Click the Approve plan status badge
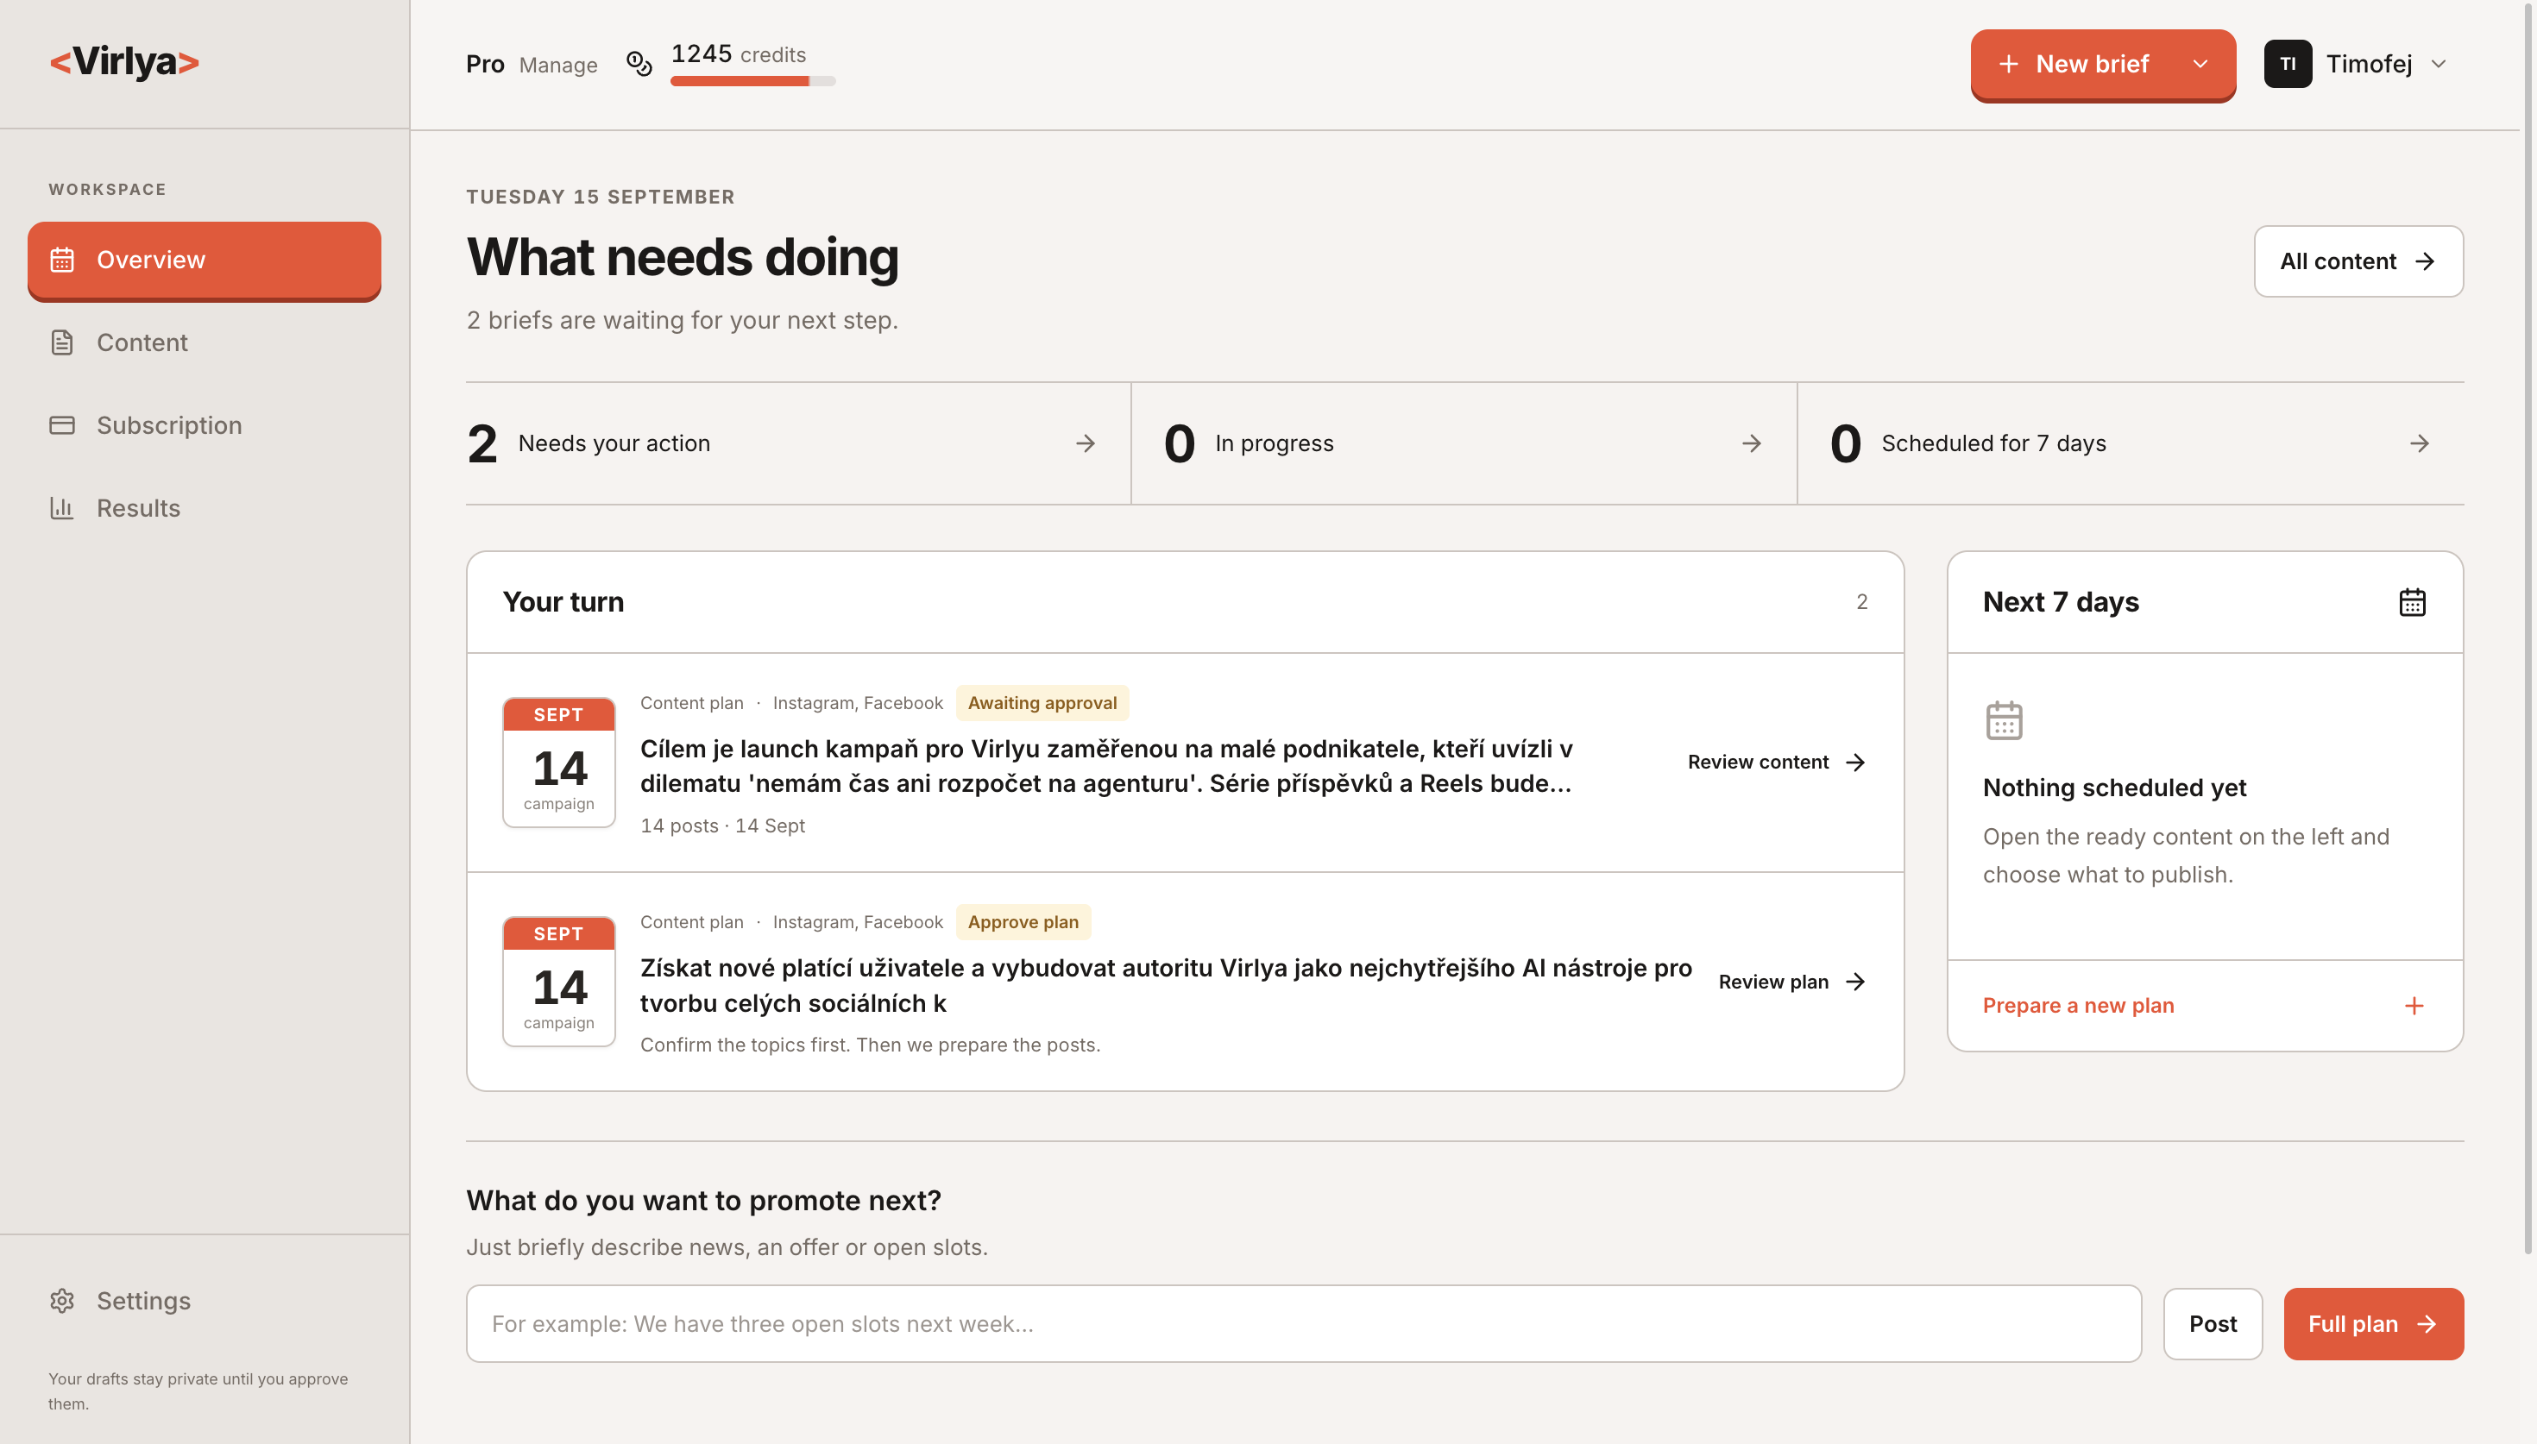The image size is (2537, 1444). 1023,922
